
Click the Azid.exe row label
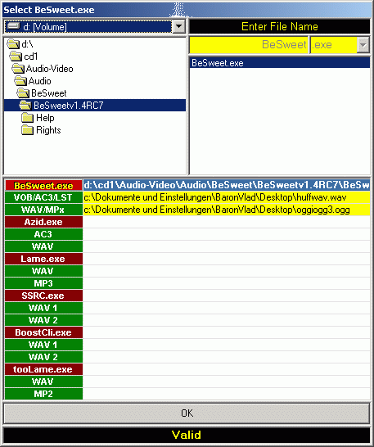click(x=43, y=222)
